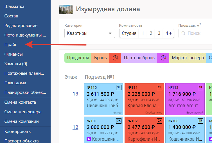The height and width of the screenshot is (143, 212).
Task: Open the Прайс item in sidebar
Action: click(x=11, y=45)
